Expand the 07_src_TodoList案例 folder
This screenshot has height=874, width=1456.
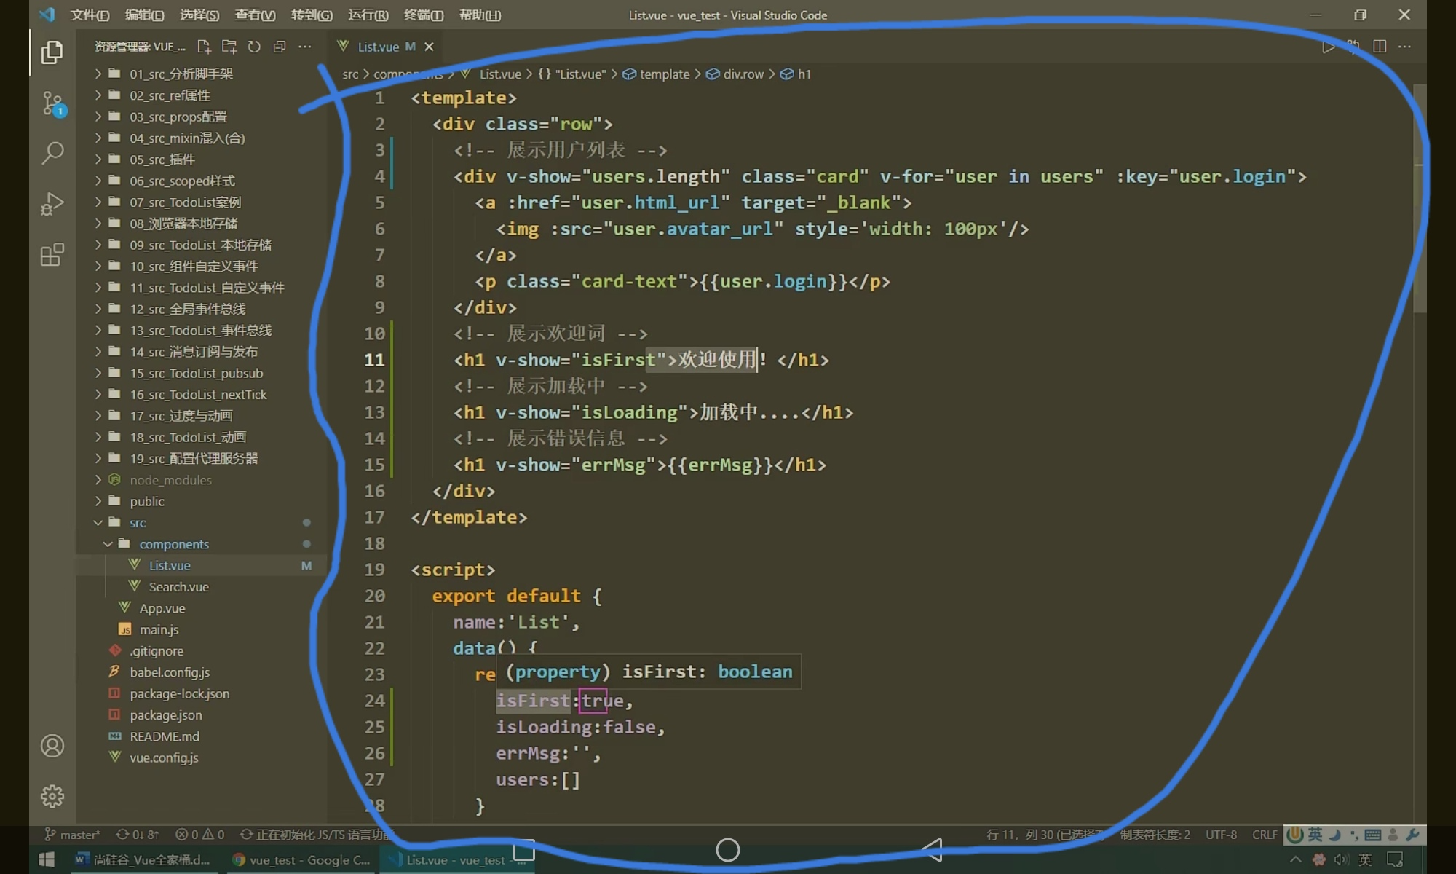pyautogui.click(x=185, y=202)
